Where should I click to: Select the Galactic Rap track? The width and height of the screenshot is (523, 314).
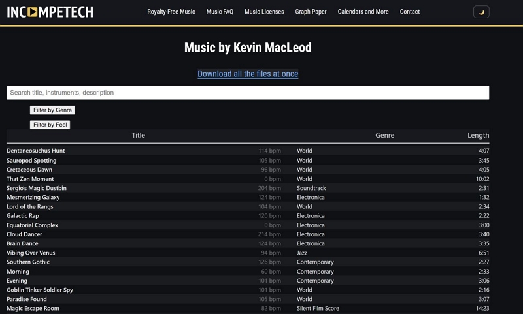coord(23,216)
